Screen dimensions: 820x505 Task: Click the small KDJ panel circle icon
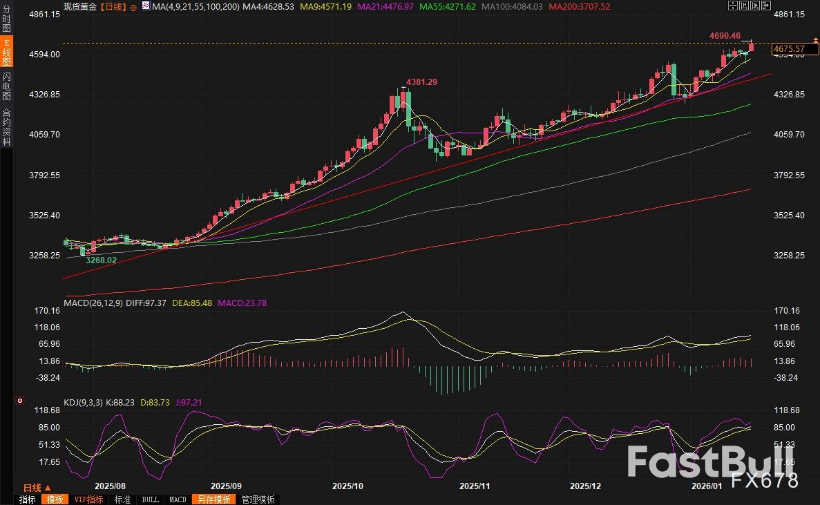pyautogui.click(x=19, y=400)
